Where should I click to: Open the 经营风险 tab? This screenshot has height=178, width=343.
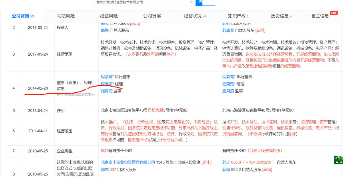pos(109,16)
